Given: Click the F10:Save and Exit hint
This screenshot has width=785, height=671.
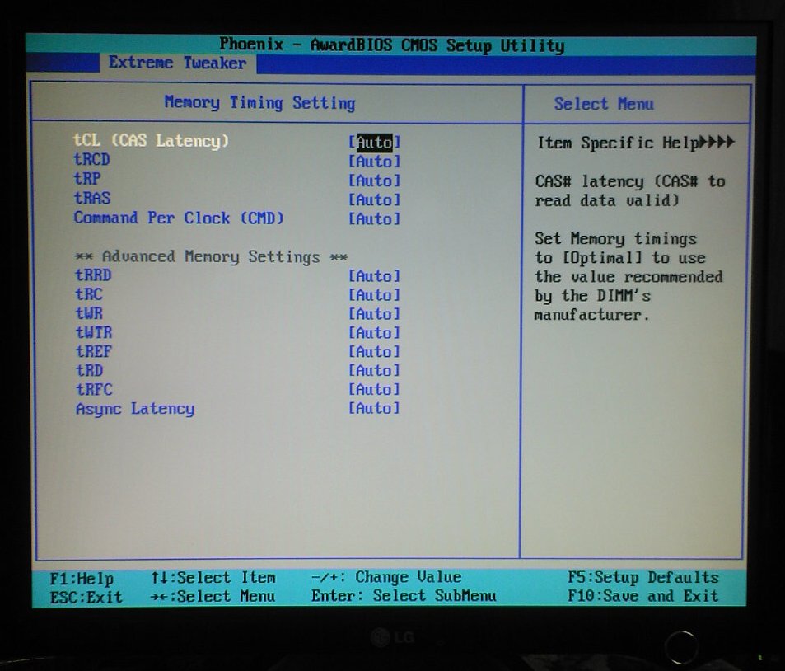Looking at the screenshot, I should [x=643, y=596].
